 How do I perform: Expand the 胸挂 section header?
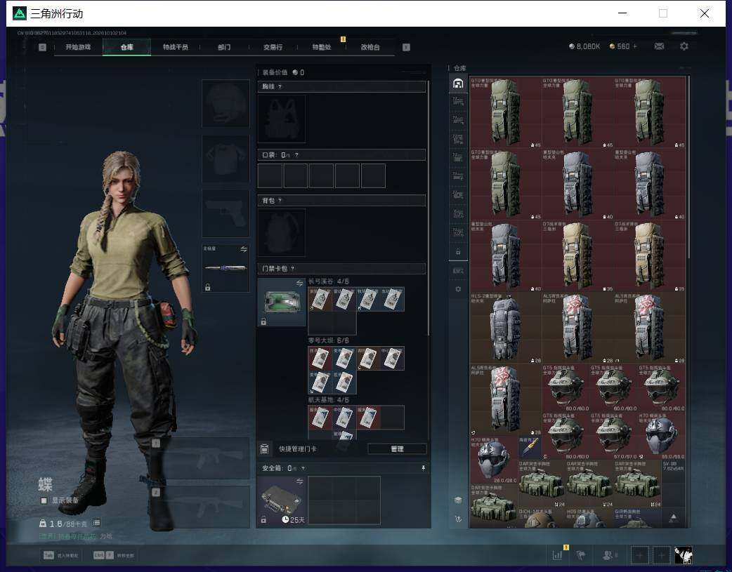[341, 86]
